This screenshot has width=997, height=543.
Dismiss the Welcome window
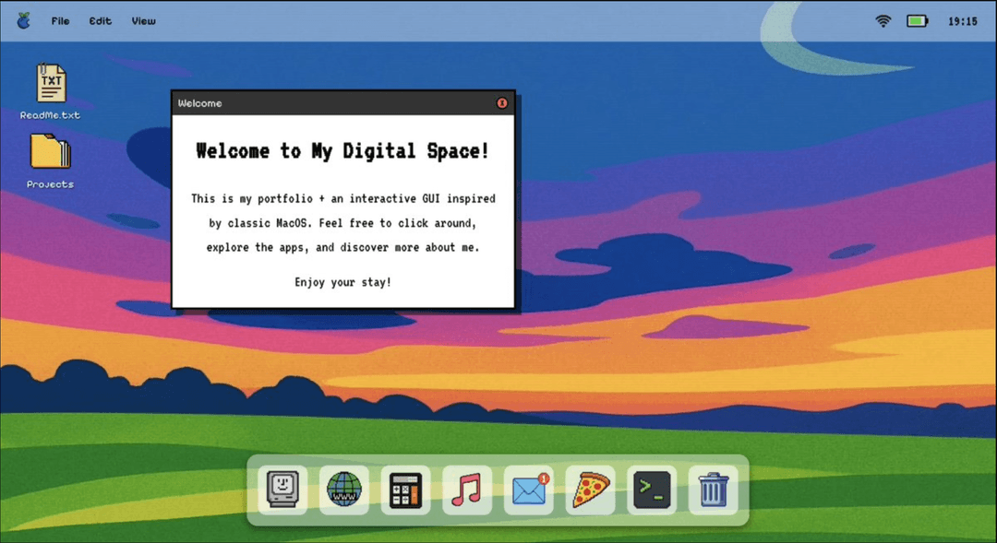pos(501,103)
